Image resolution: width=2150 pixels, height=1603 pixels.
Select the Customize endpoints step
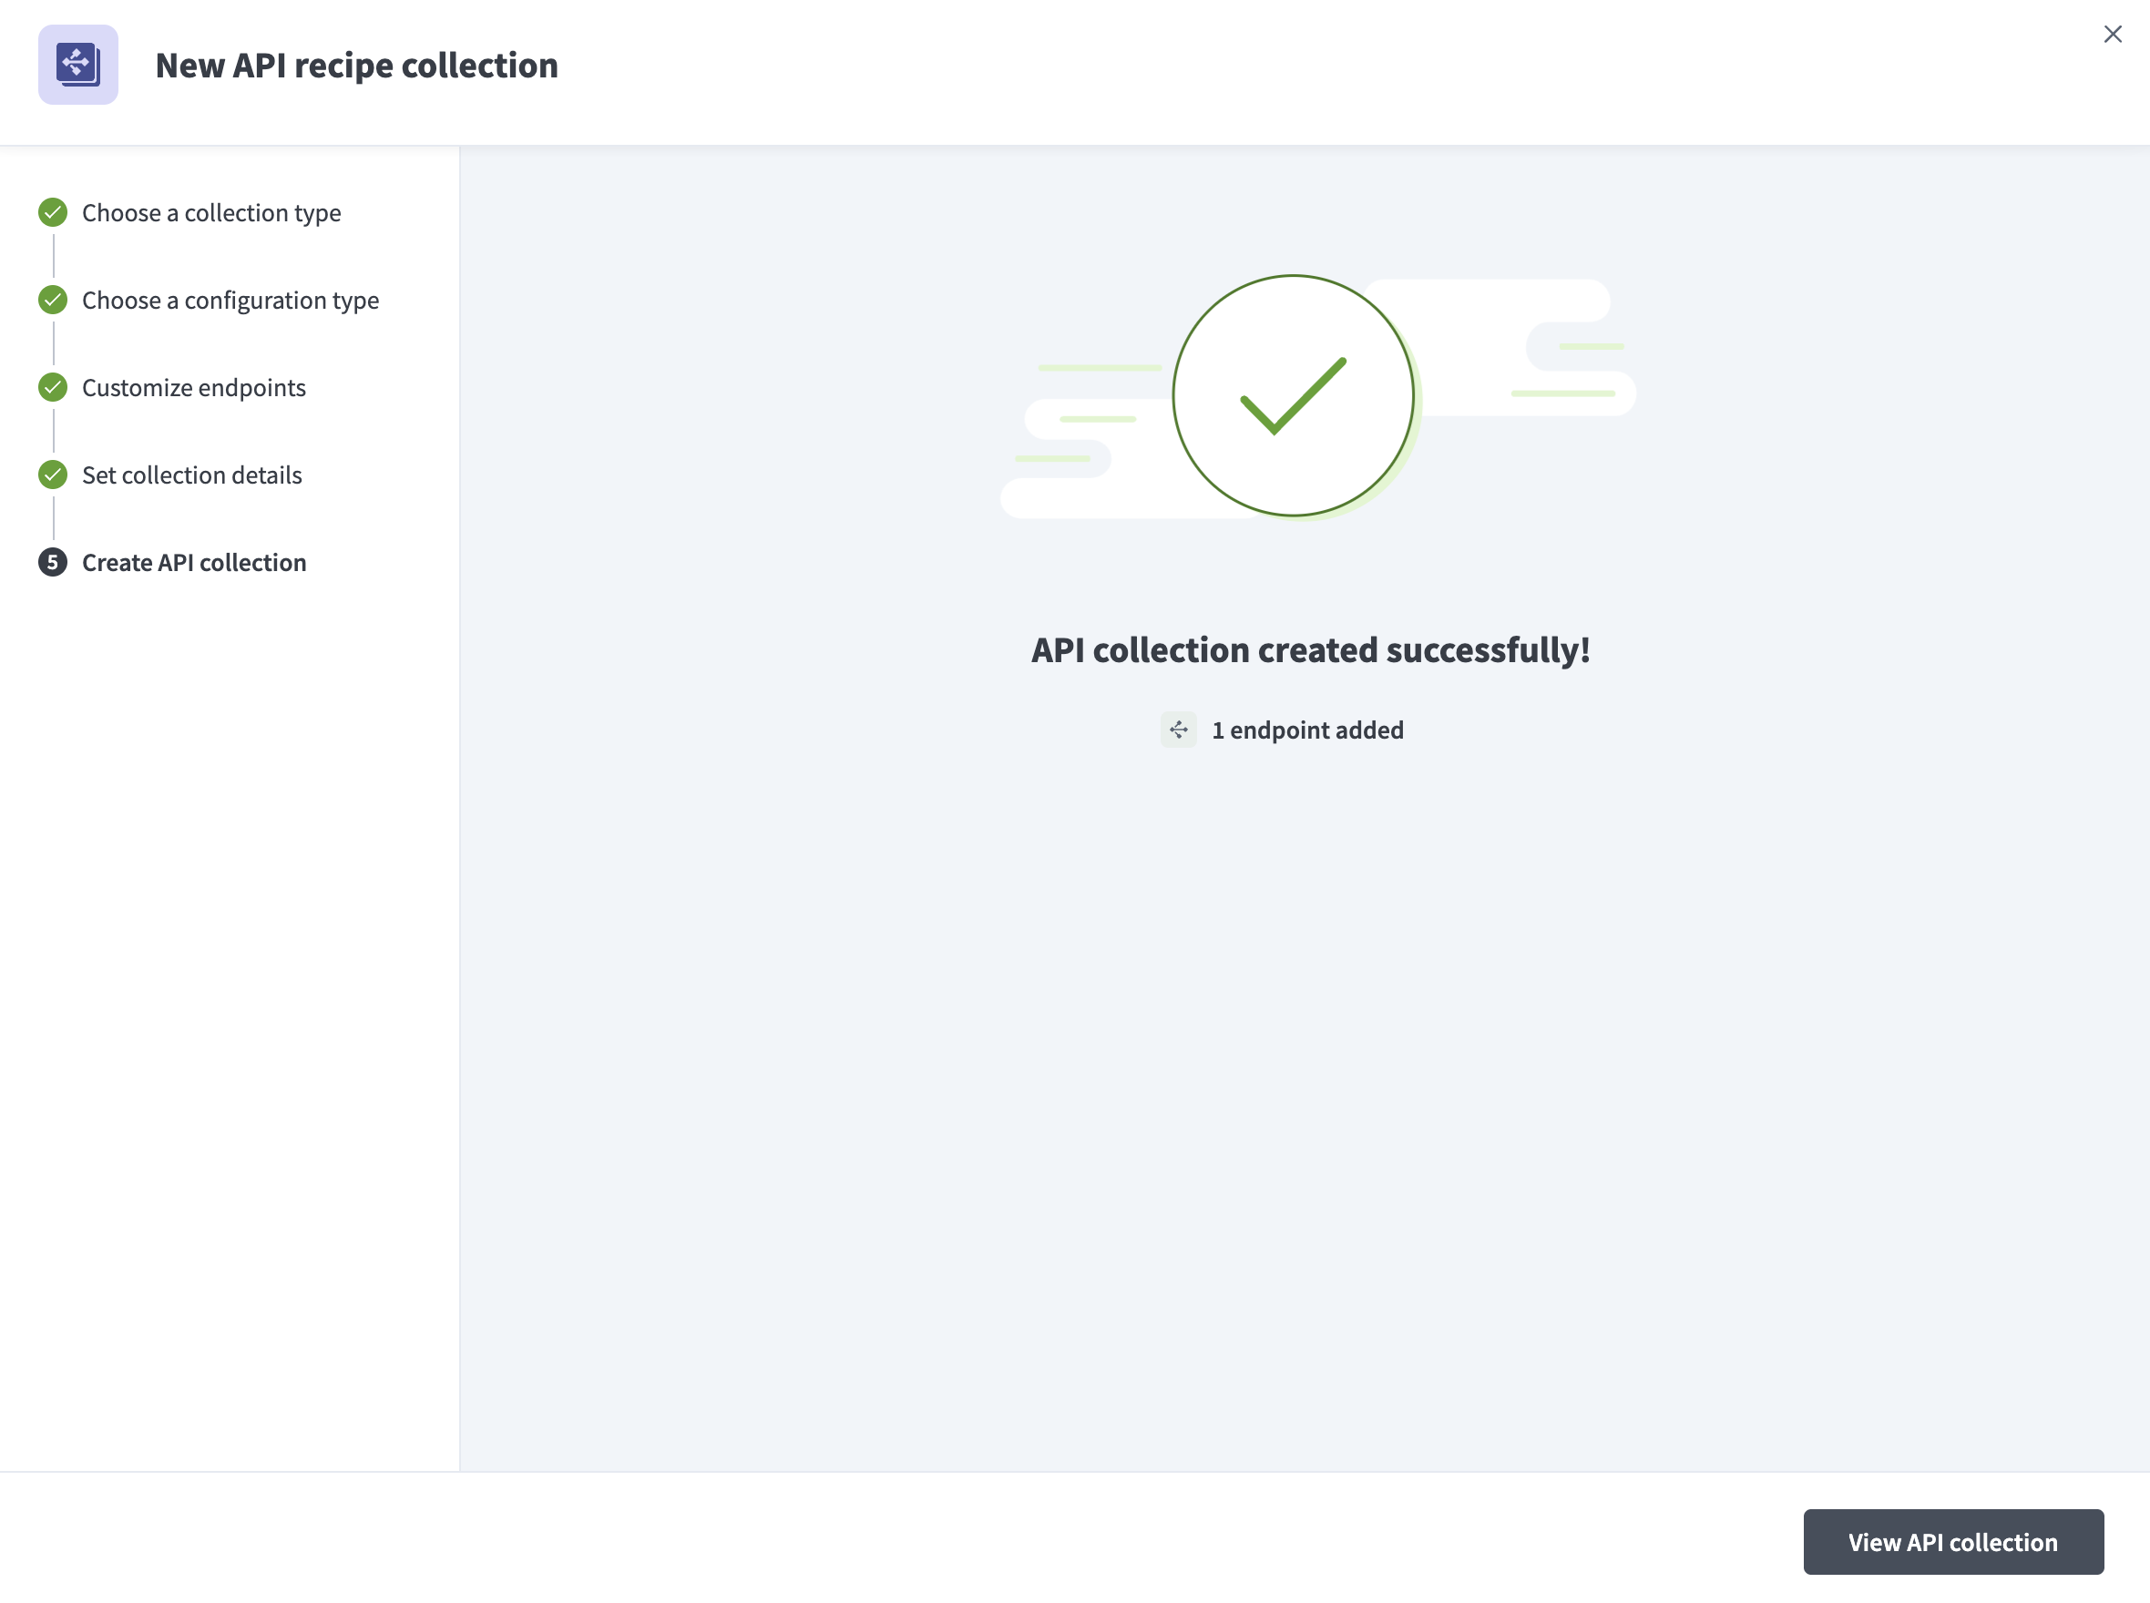193,386
